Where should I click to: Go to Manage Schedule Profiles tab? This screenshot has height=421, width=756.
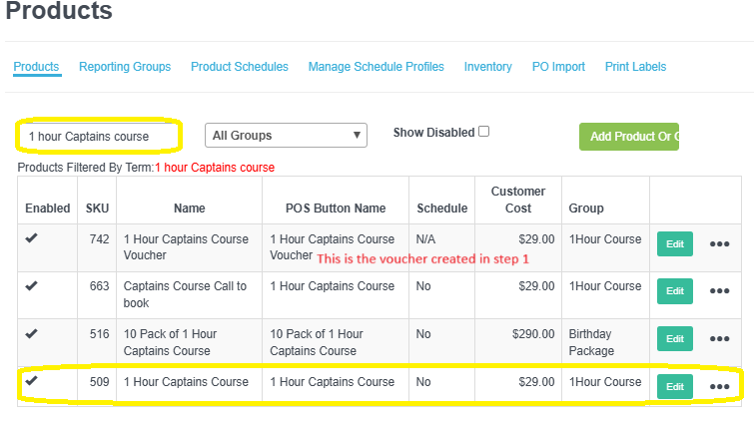pyautogui.click(x=377, y=67)
